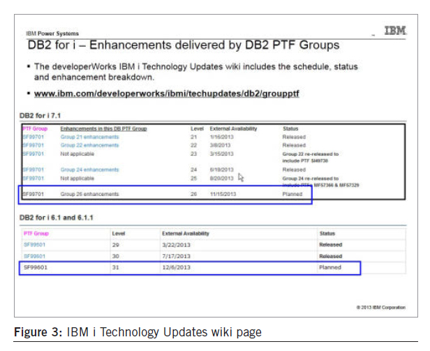Click the 'Released' status for level 24
430x351 pixels.
(294, 170)
